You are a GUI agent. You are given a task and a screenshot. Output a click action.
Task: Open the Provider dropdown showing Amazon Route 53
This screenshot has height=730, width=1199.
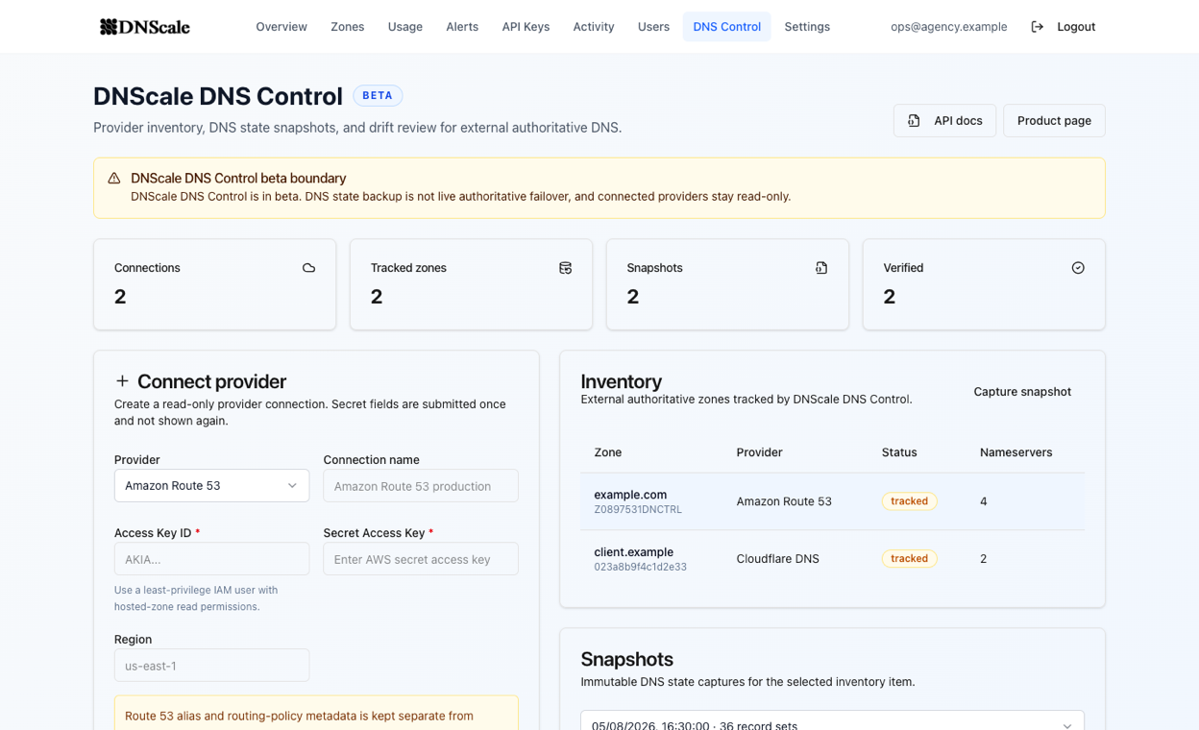click(x=211, y=486)
